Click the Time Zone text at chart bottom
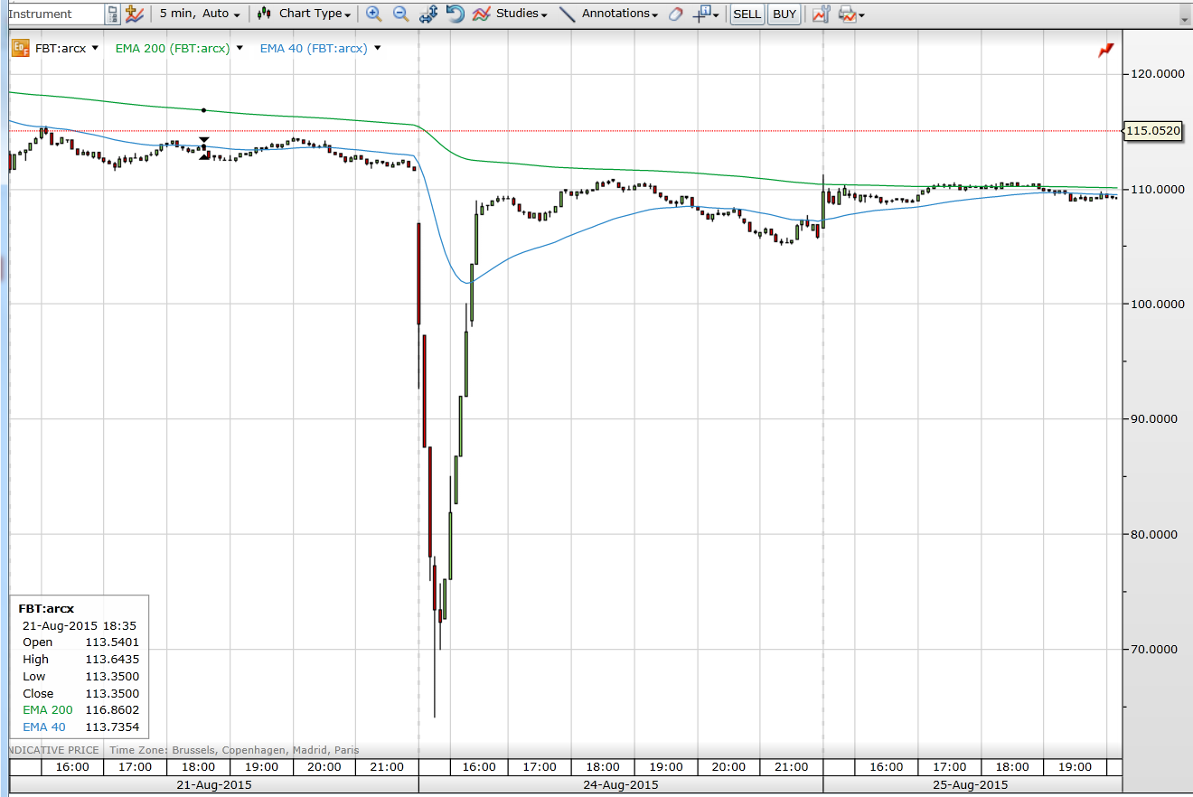1193x797 pixels. pos(234,750)
